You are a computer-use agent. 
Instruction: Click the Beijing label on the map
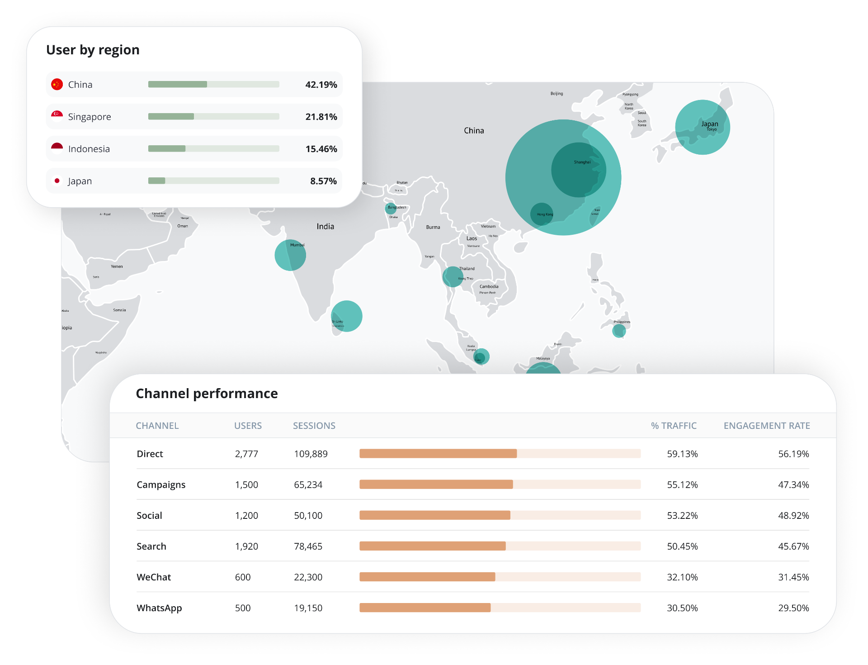click(557, 94)
